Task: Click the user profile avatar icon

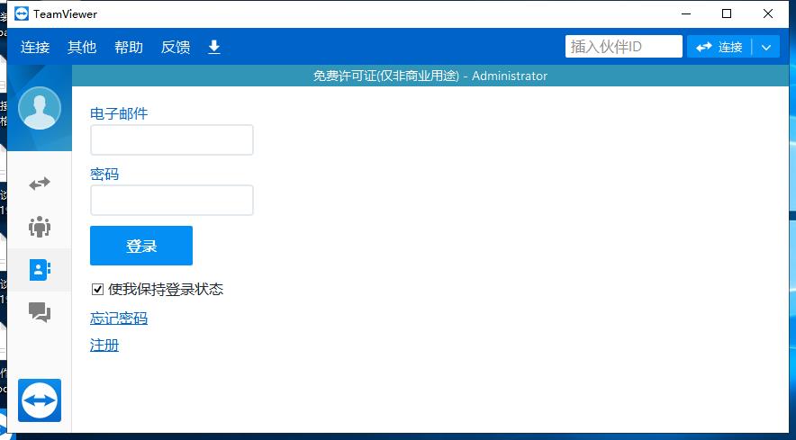Action: pyautogui.click(x=40, y=108)
